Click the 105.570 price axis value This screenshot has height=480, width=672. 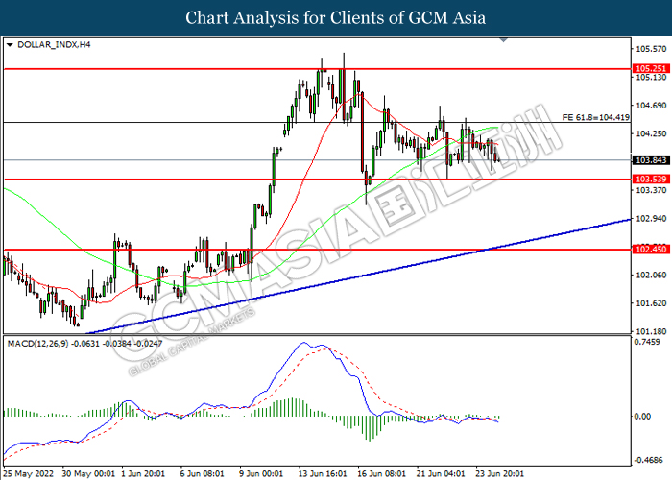[x=651, y=49]
